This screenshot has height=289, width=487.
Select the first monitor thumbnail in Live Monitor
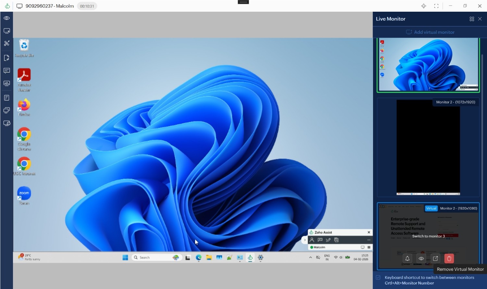coord(428,65)
